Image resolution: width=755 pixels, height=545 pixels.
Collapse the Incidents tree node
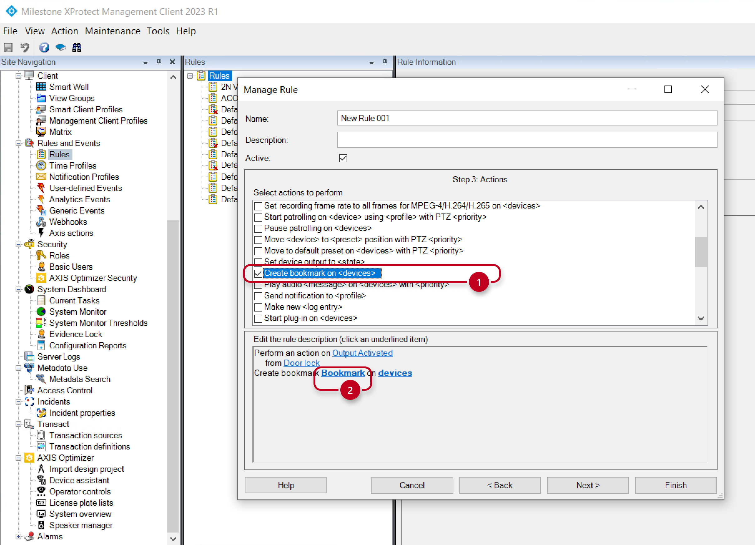[x=19, y=402]
